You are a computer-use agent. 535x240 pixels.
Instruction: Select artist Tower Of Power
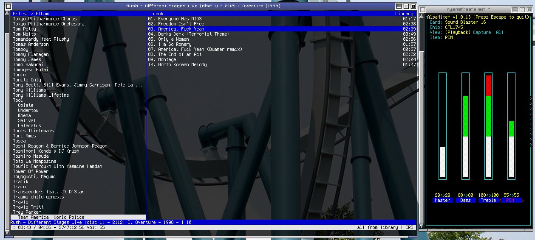[31, 171]
